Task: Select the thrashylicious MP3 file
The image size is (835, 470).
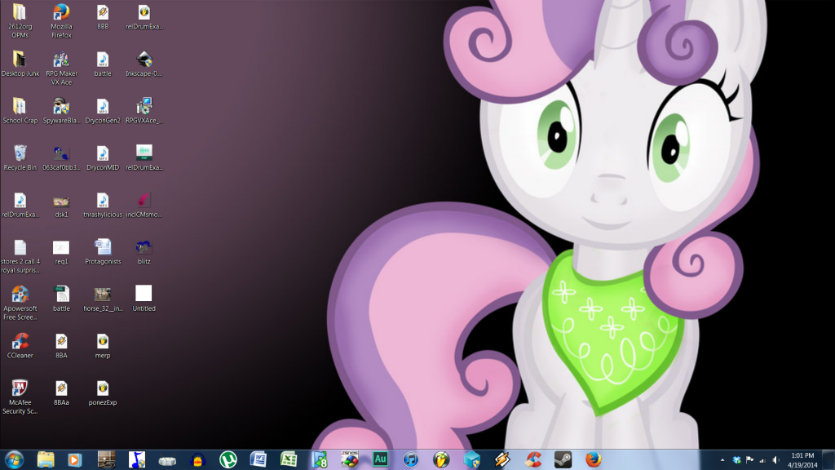Action: 103,205
